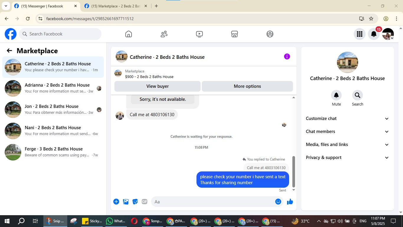The height and width of the screenshot is (227, 403).
Task: Open Chrome three-dot menu
Action: [x=397, y=19]
